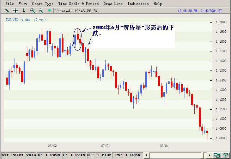The width and height of the screenshot is (231, 159).
Task: Click the 06/02 date axis label
Action: click(52, 146)
